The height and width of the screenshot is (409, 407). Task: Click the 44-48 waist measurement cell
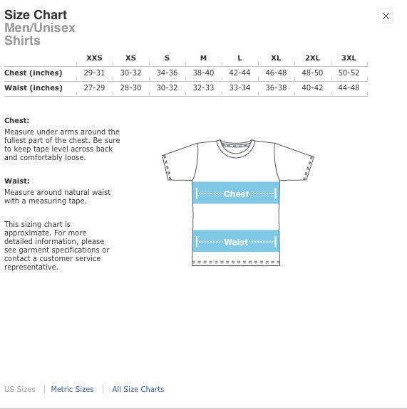(x=349, y=87)
